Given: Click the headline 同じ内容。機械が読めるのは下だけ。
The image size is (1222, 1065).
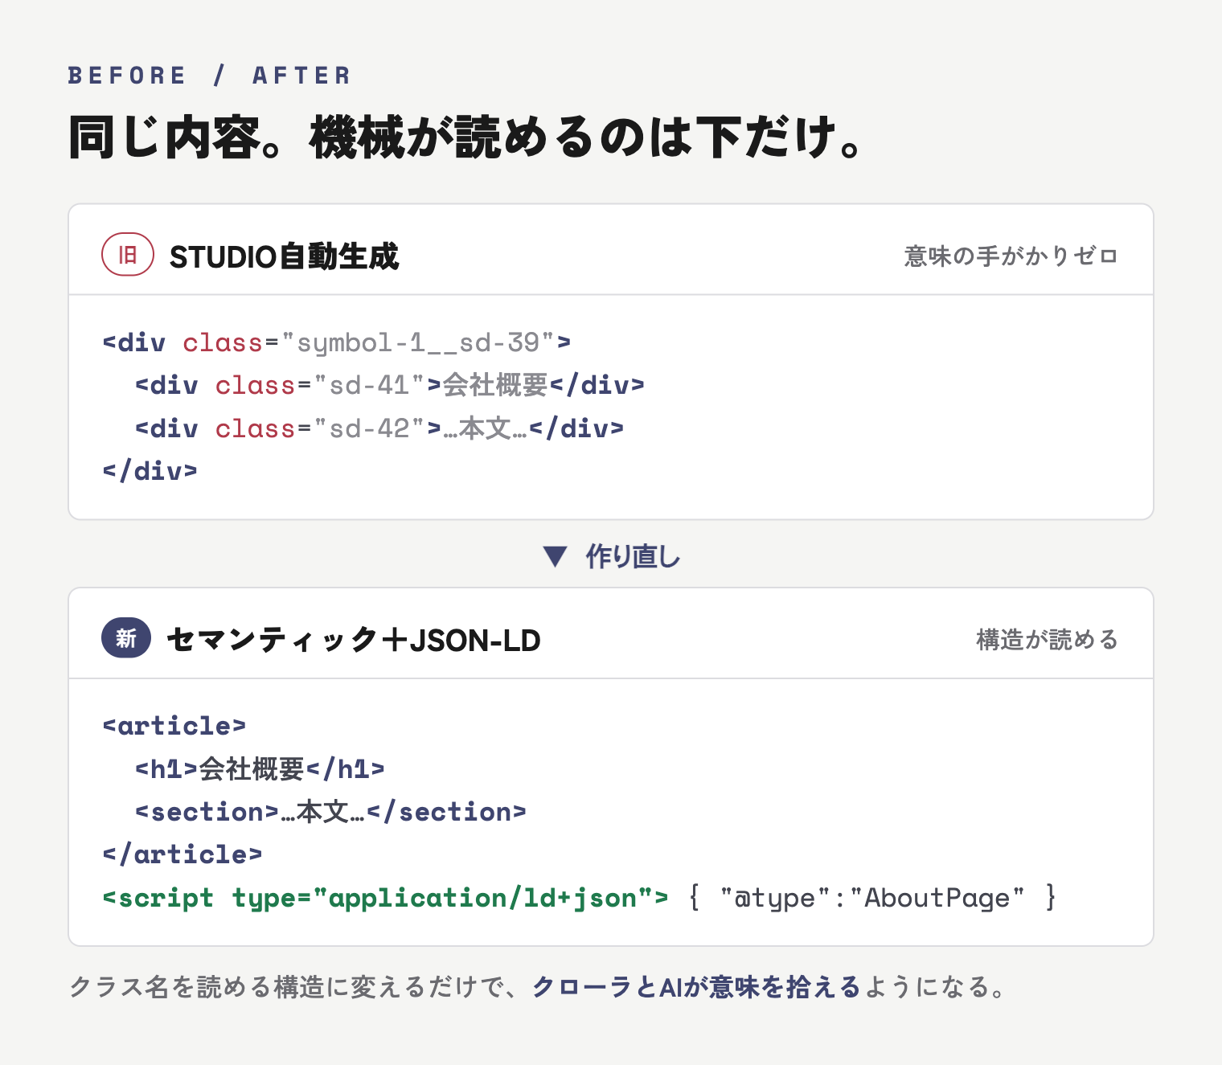Looking at the screenshot, I should pyautogui.click(x=465, y=137).
